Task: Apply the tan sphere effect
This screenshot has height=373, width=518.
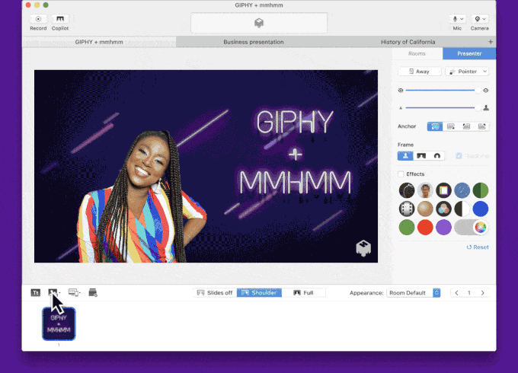Action: tap(425, 209)
